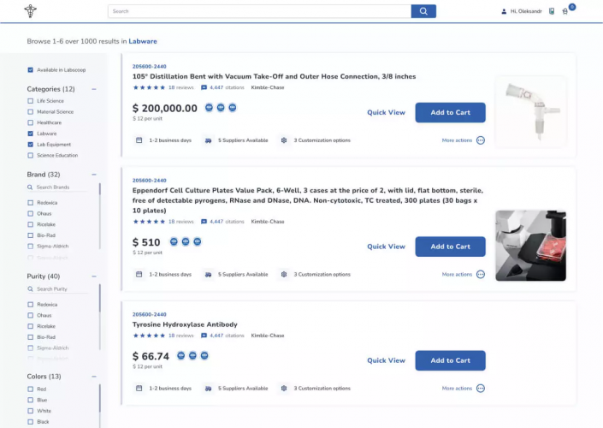Open More actions for Eppendorf Cell Culture Plates
The height and width of the screenshot is (428, 603).
[x=481, y=274]
